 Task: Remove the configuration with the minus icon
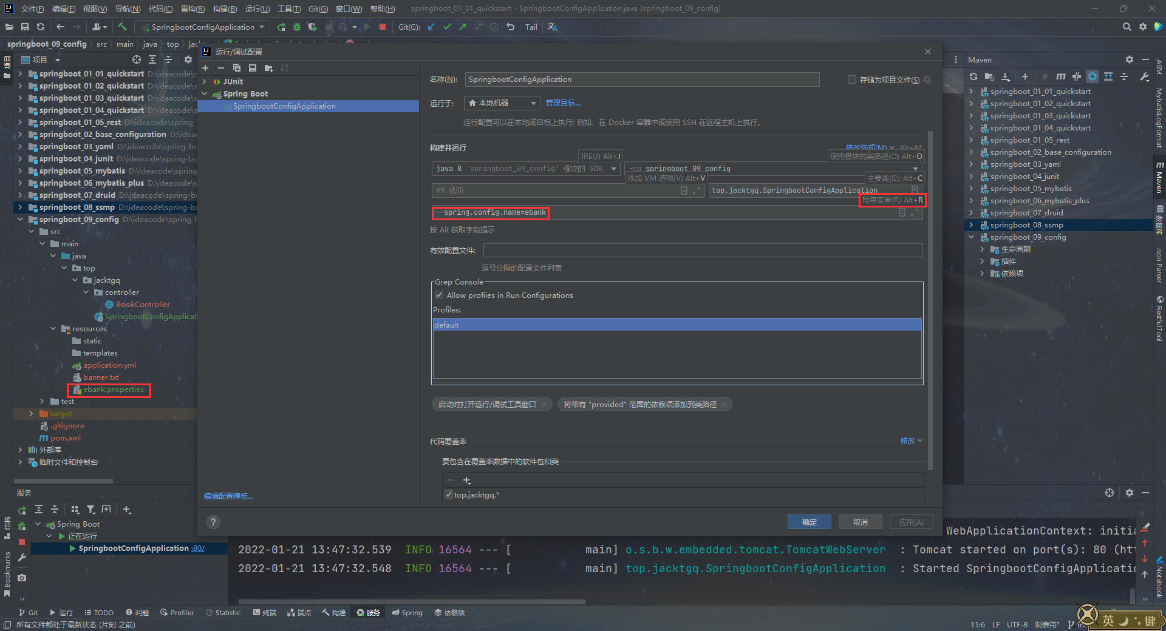[221, 68]
